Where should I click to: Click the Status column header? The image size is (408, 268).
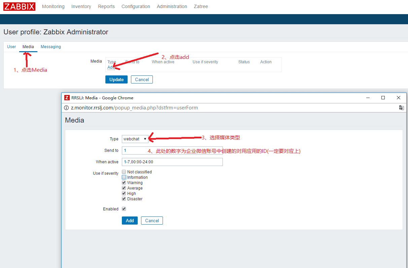coord(244,62)
